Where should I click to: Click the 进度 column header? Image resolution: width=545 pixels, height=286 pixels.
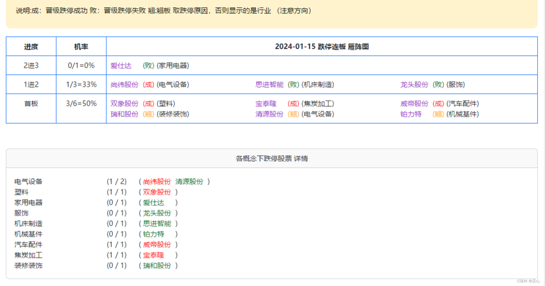(31, 47)
